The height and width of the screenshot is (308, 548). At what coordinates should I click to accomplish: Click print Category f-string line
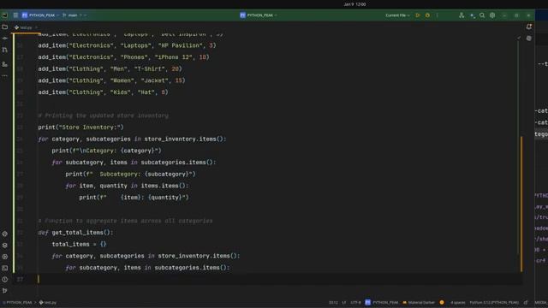[x=106, y=151]
